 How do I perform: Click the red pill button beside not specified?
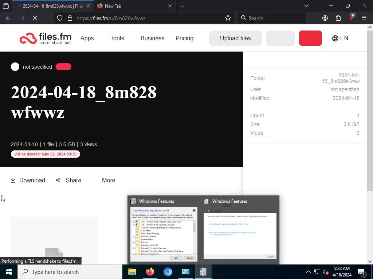click(63, 67)
